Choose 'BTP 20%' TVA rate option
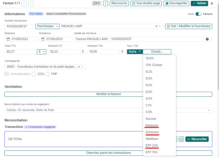 click(152, 145)
